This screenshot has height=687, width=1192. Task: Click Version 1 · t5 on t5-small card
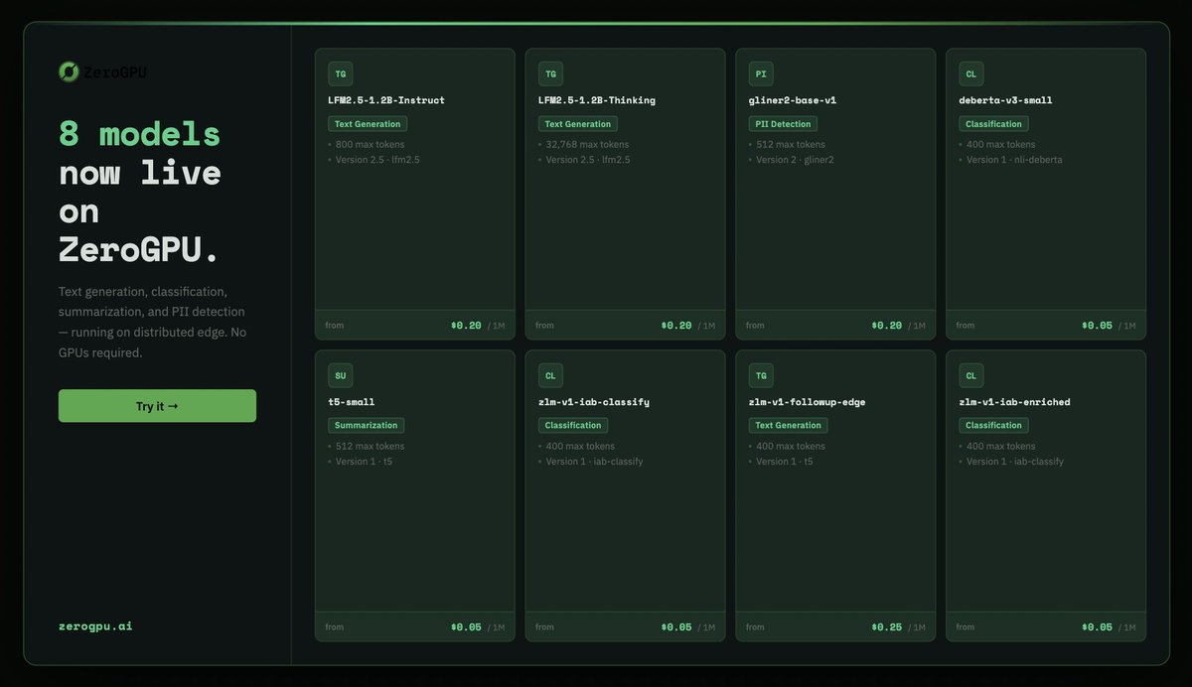click(364, 462)
